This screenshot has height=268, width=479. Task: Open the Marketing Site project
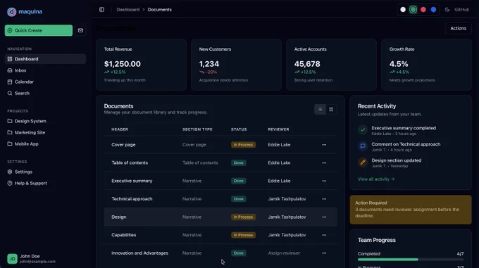click(x=45, y=132)
